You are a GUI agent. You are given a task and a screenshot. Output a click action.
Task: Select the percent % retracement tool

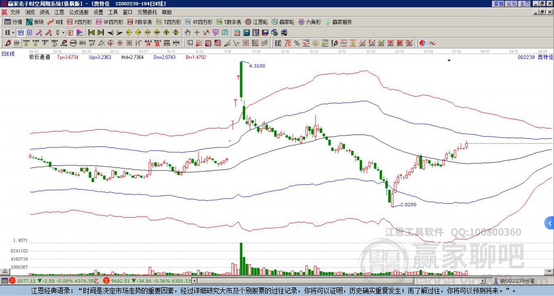[297, 43]
